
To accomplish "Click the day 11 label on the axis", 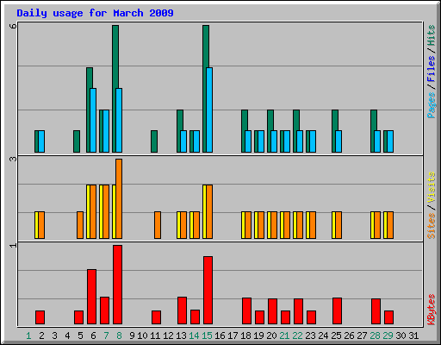I will pos(155,336).
